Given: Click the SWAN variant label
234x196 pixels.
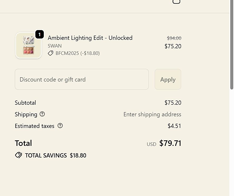Looking at the screenshot, I should [55, 46].
